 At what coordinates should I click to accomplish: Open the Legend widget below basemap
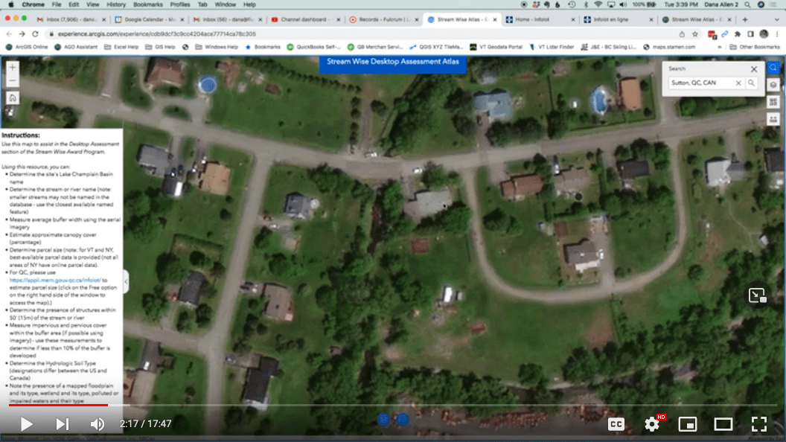[773, 119]
